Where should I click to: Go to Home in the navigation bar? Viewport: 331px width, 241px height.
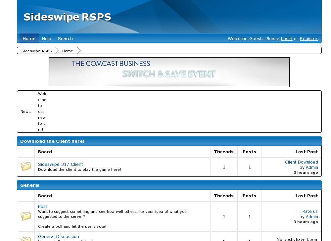[x=29, y=38]
